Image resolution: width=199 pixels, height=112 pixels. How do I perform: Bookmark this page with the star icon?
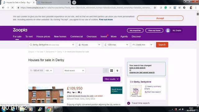coord(155,7)
